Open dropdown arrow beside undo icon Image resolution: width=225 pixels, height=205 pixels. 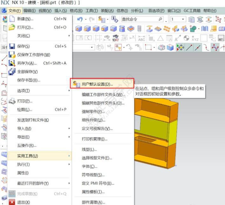(x=86, y=19)
